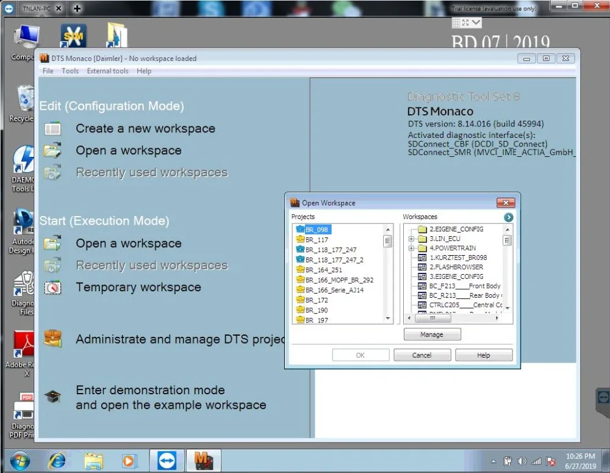
Task: Click Create a new workspace link
Action: pos(146,128)
